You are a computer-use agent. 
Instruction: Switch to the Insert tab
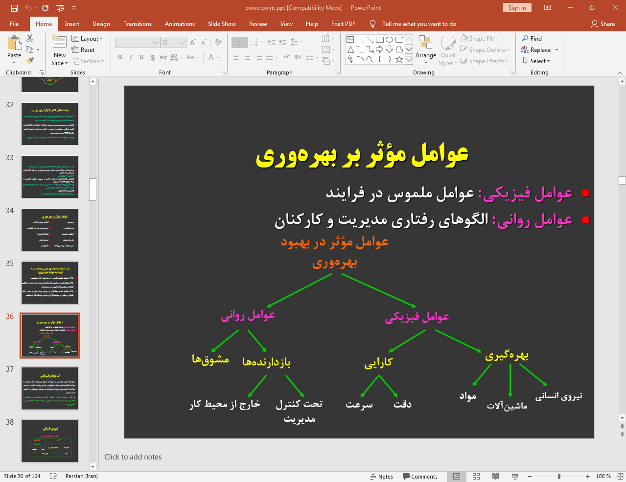pyautogui.click(x=72, y=24)
